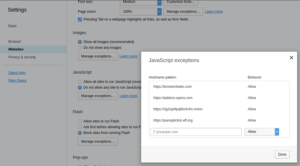The image size is (300, 166).
Task: Open the Basic settings section
Action: [13, 26]
